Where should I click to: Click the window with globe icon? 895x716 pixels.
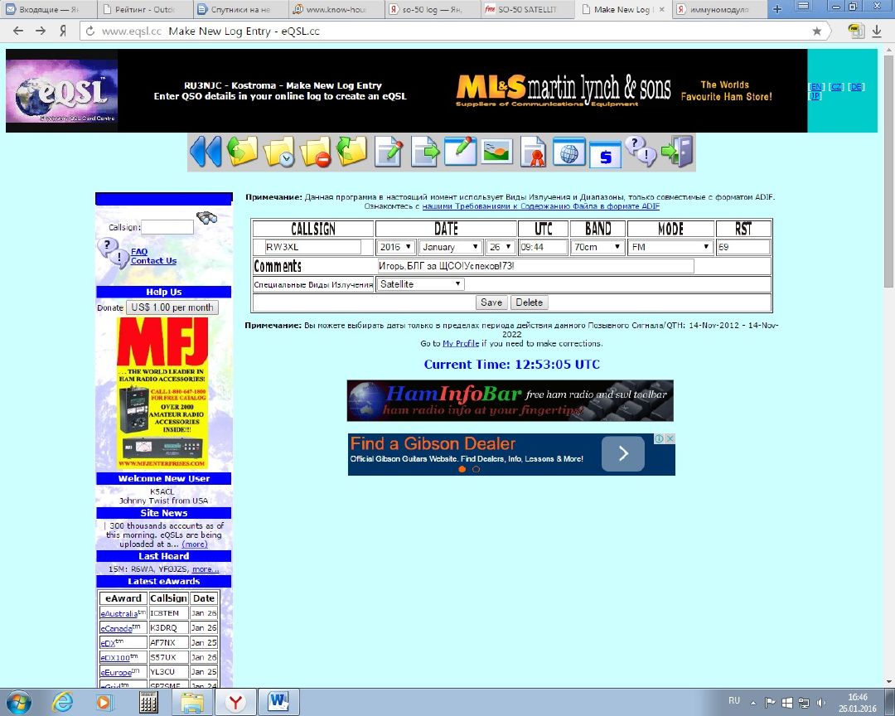569,152
